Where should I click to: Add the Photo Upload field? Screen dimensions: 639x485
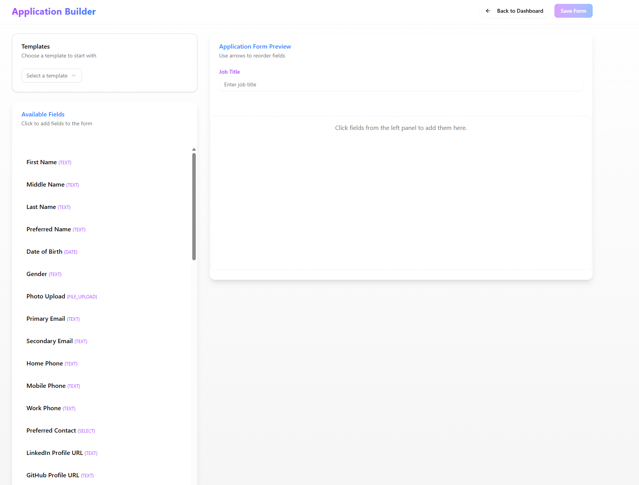tap(102, 296)
